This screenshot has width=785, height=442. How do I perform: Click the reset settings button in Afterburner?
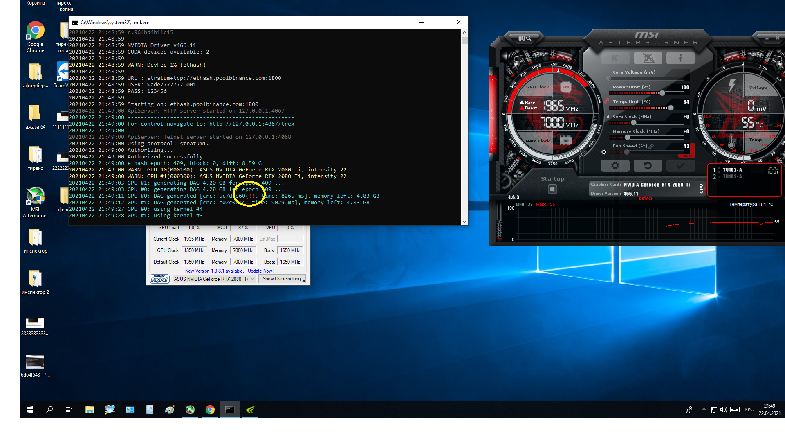[648, 166]
